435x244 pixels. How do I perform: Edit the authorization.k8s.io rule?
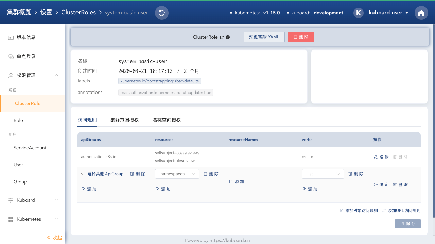pos(381,157)
